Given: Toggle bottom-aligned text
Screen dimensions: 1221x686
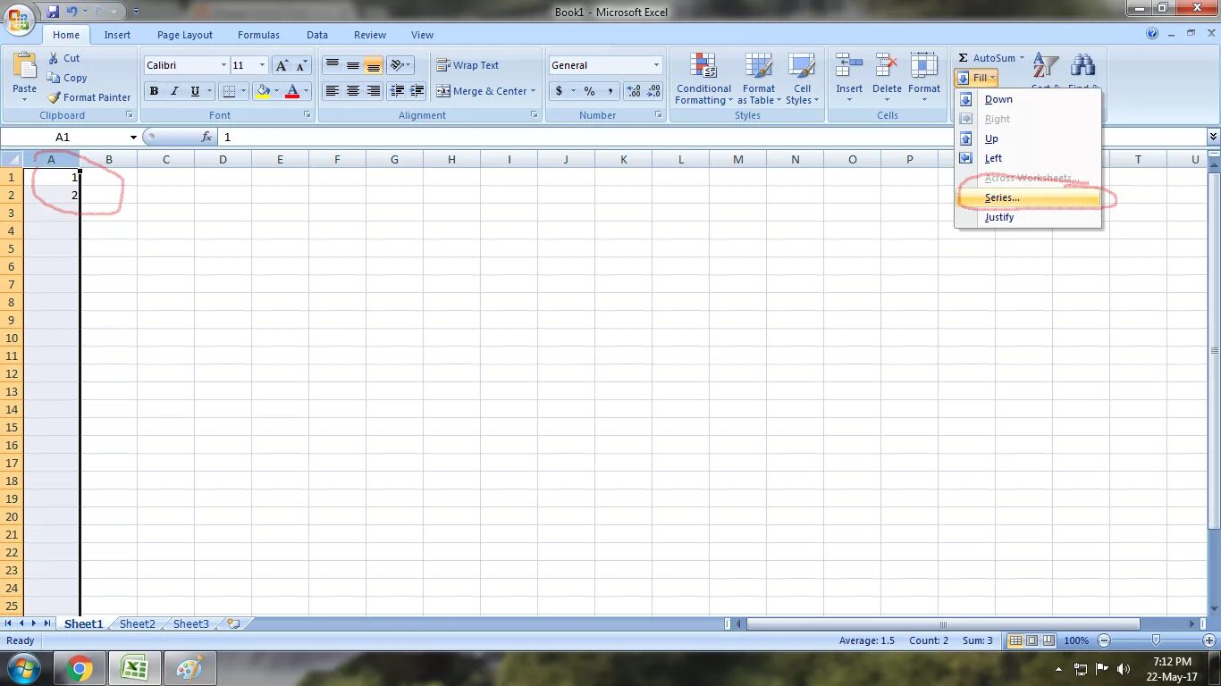Looking at the screenshot, I should pyautogui.click(x=374, y=65).
